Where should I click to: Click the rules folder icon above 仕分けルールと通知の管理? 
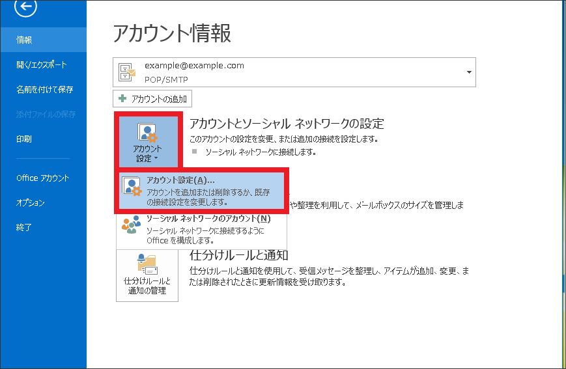click(147, 264)
